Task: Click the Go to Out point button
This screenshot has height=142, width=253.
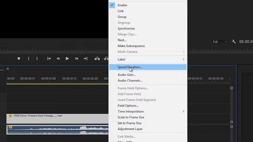Action: point(86,59)
